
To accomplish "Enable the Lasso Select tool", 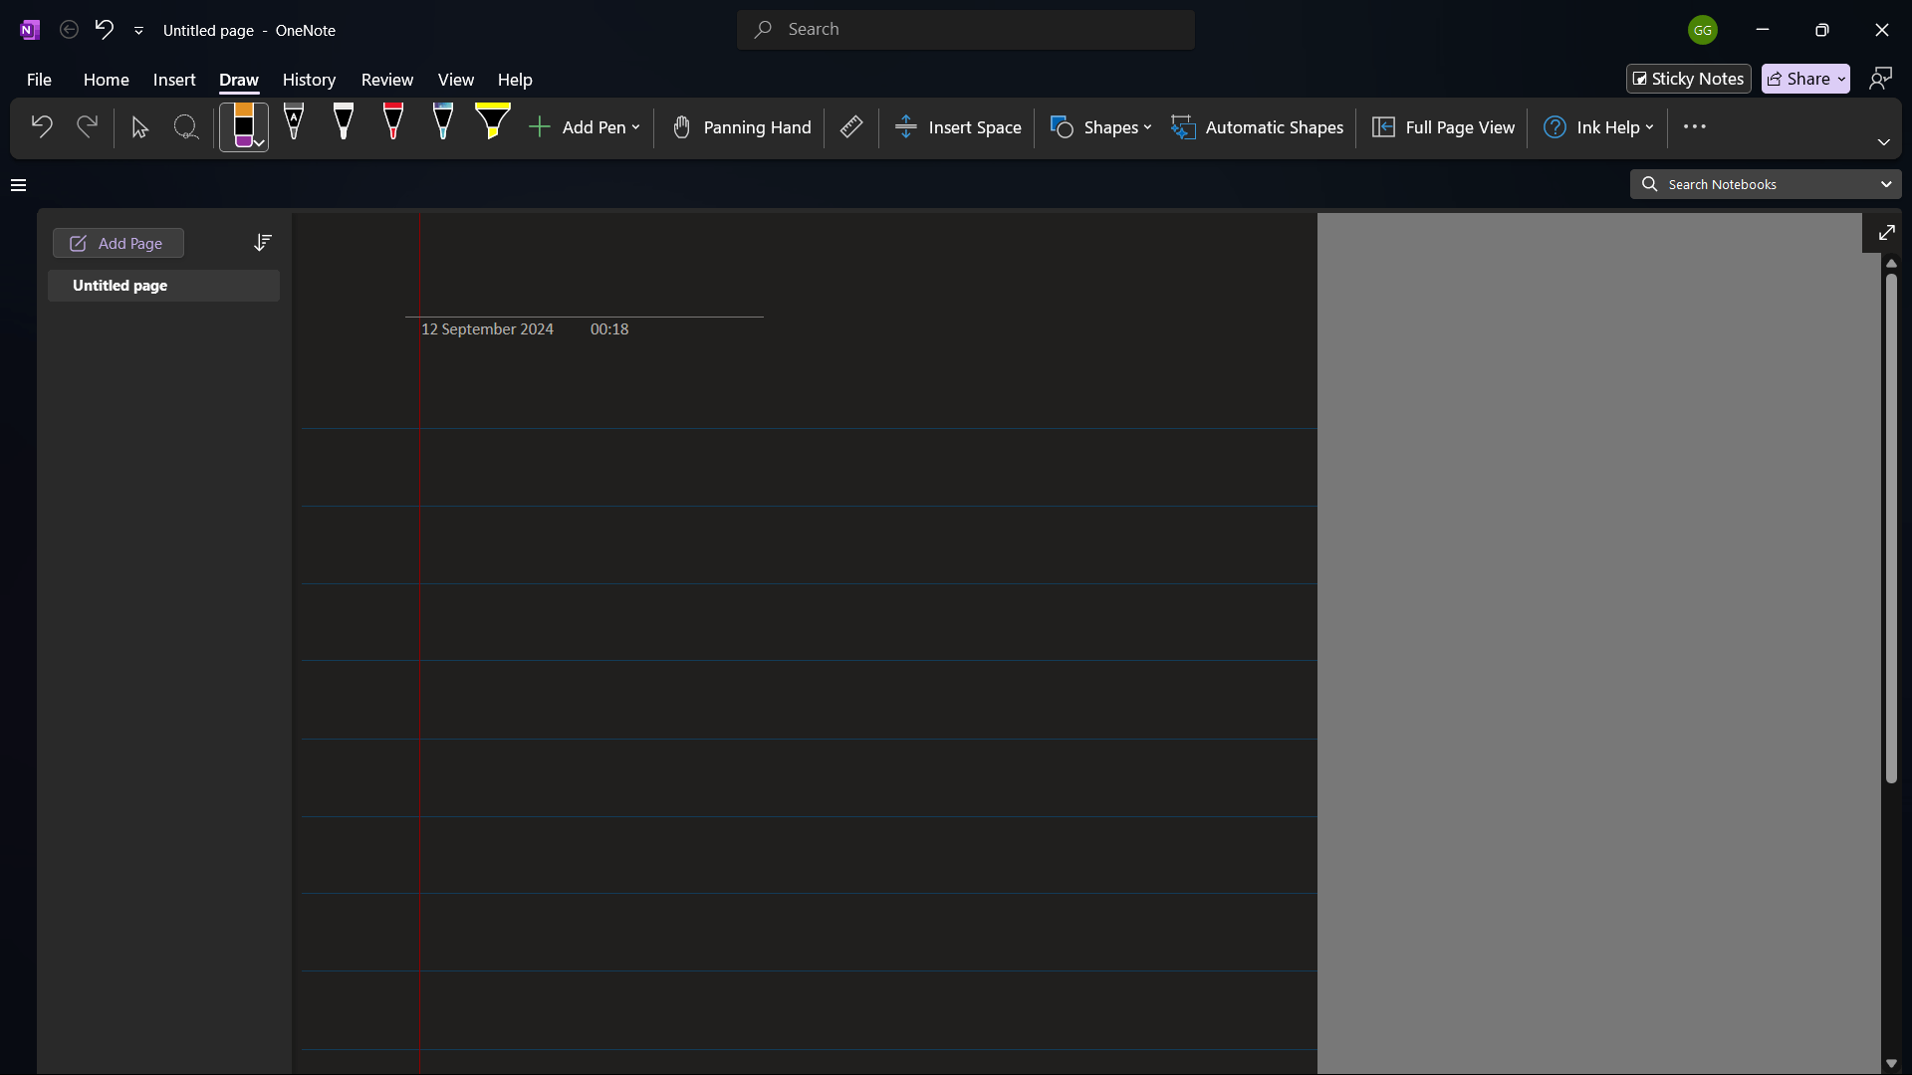I will click(x=186, y=127).
